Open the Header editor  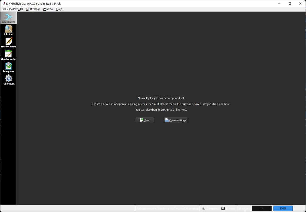[8, 43]
